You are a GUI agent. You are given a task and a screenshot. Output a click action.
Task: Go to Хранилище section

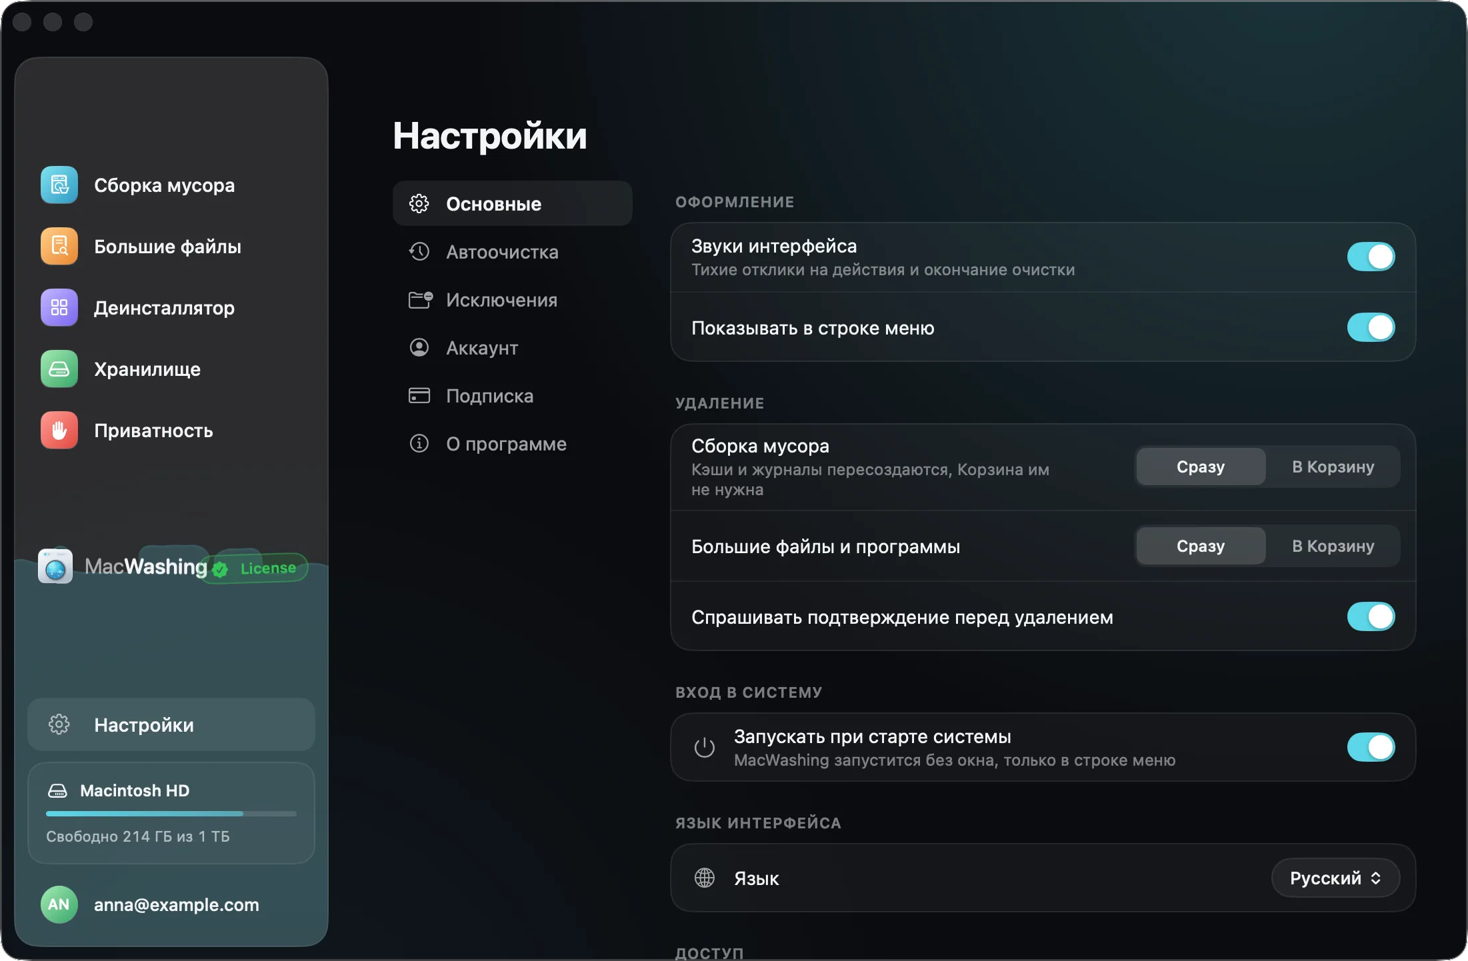171,369
